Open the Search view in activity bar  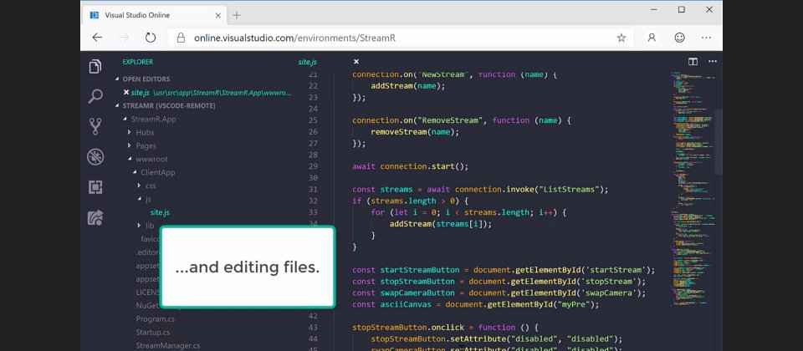(95, 96)
